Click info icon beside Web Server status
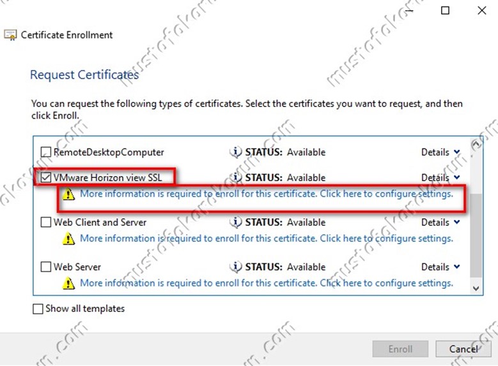Screen dimensions: 498x366 [x=236, y=267]
